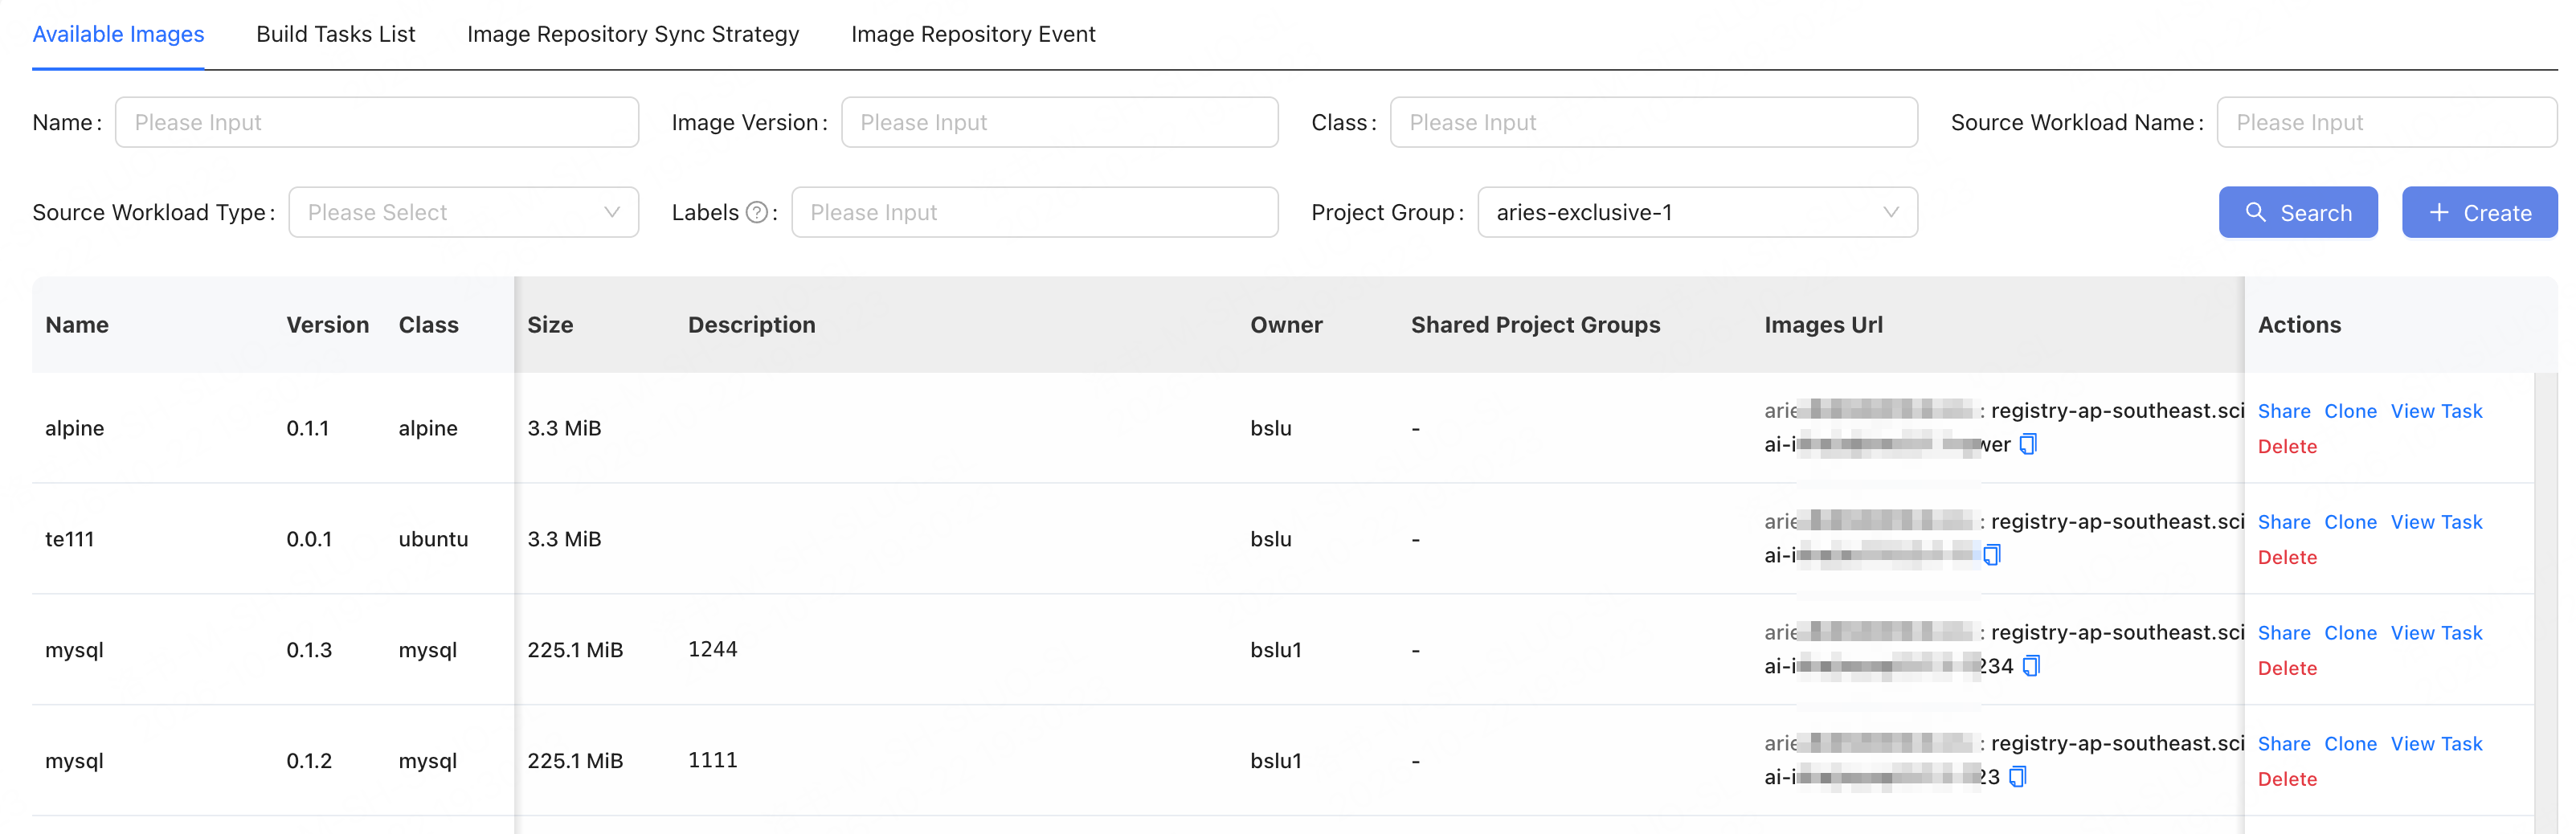This screenshot has height=834, width=2576.
Task: Clone the mysql 0.1.3 image
Action: [x=2350, y=633]
